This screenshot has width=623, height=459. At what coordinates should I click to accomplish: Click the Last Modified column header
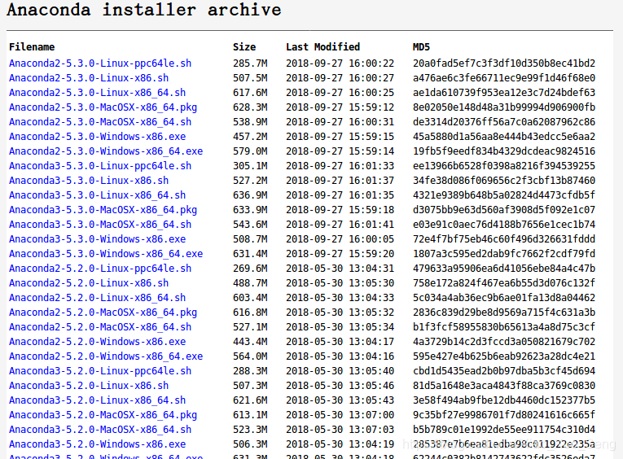tap(323, 47)
